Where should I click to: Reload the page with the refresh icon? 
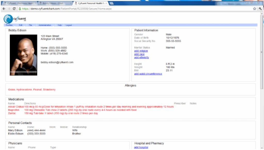click(x=15, y=9)
